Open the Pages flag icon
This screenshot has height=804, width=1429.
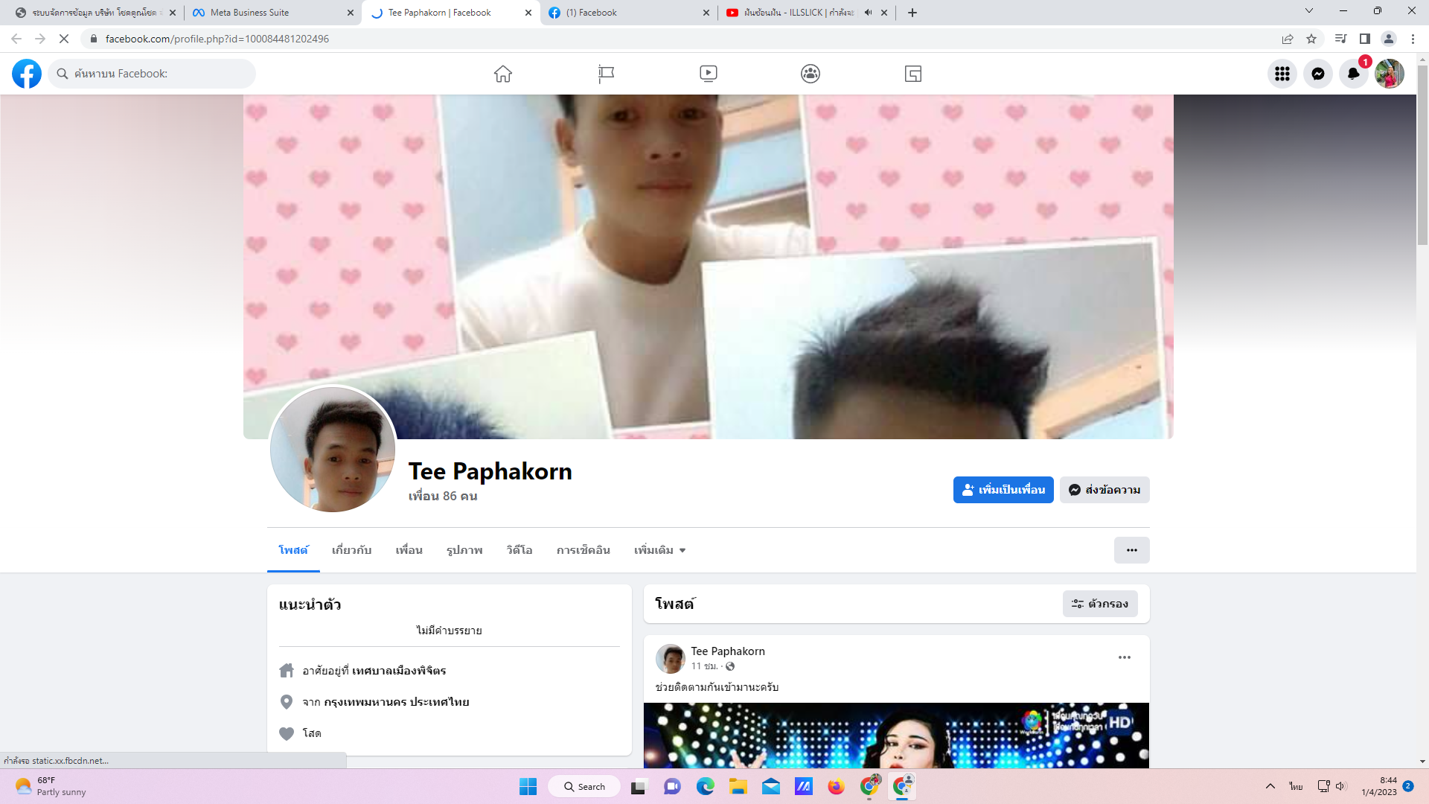tap(606, 74)
